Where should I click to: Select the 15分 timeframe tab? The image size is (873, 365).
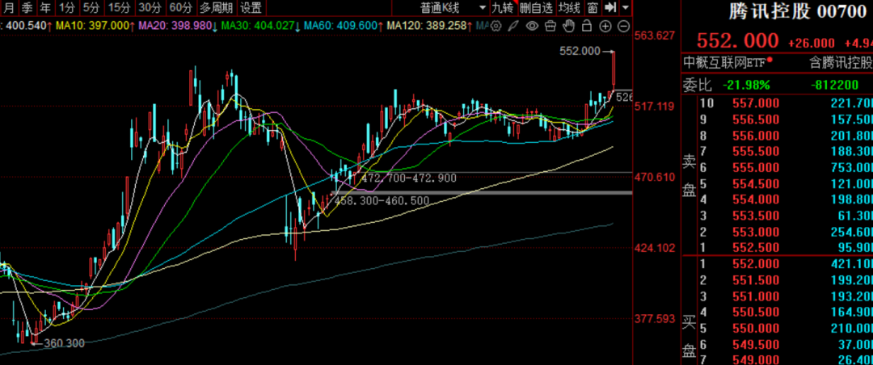(x=119, y=8)
